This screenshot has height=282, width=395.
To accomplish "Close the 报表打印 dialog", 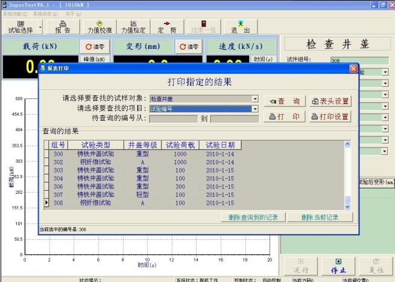I will (x=353, y=68).
